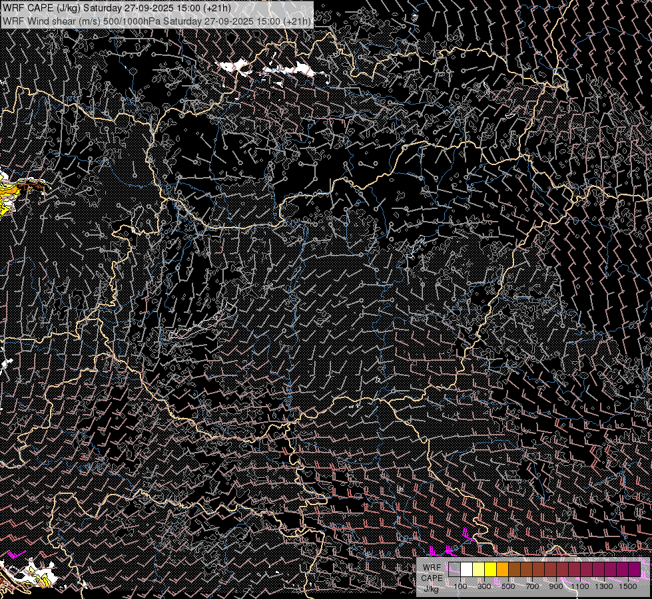Select the gray transparent first legend swatch
This screenshot has height=599, width=652.
click(x=454, y=570)
